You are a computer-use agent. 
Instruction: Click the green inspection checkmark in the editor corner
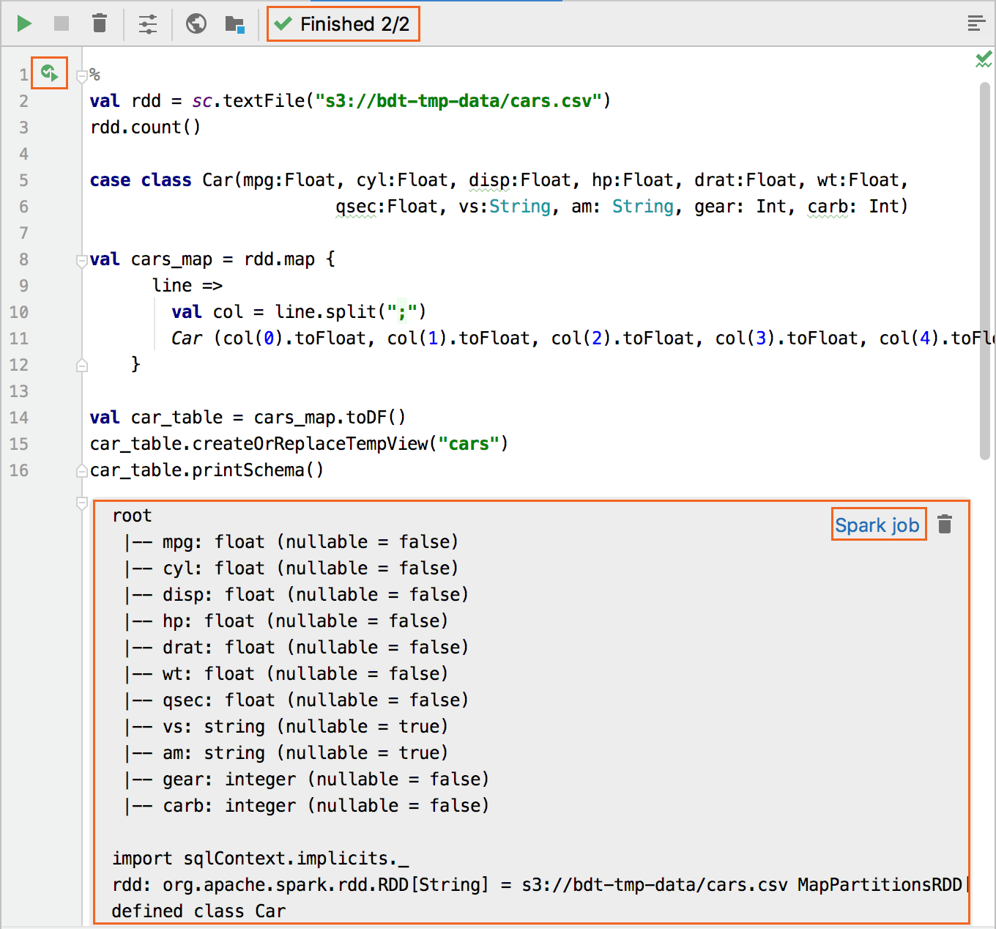[983, 60]
